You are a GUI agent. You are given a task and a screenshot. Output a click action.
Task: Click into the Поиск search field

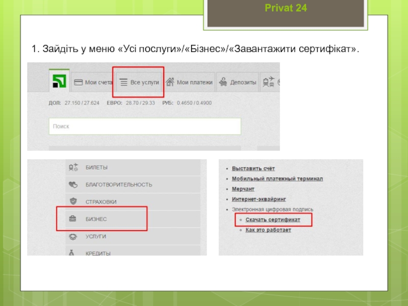pyautogui.click(x=145, y=126)
